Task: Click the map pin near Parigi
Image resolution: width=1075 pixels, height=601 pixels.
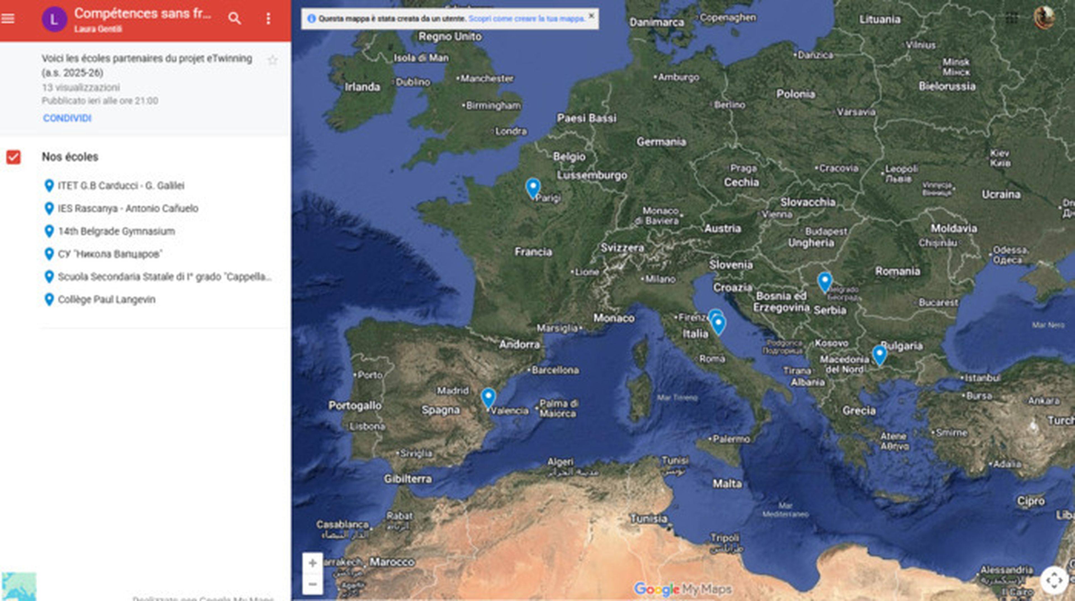Action: tap(533, 187)
